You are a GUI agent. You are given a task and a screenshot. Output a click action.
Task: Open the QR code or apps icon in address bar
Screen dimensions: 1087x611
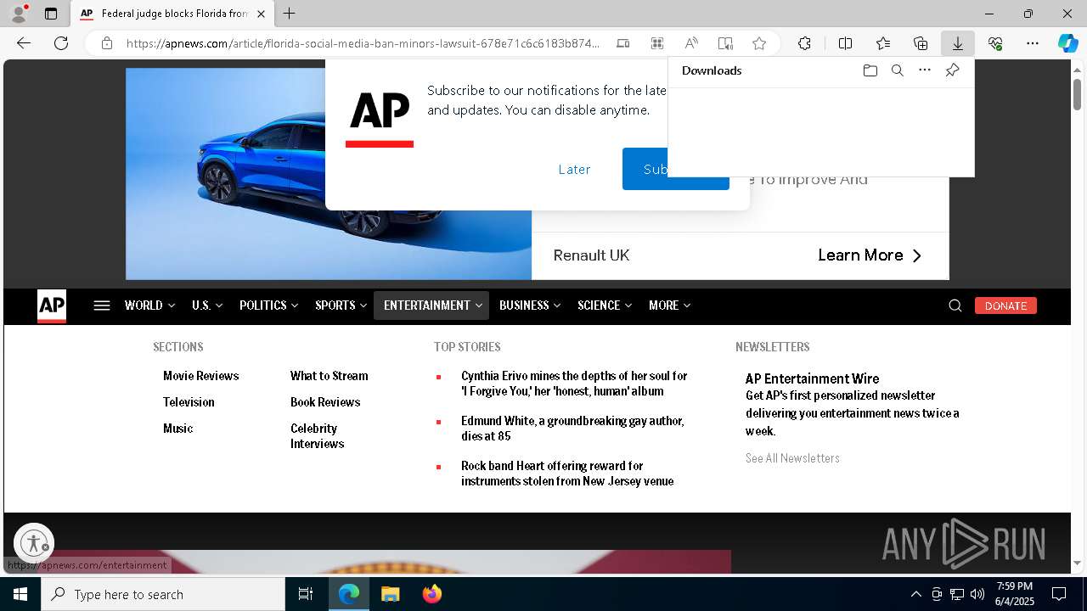click(656, 43)
